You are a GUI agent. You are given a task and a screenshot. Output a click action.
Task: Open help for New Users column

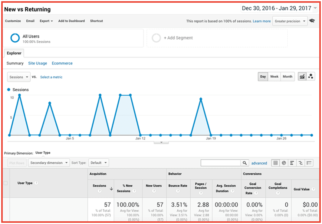point(154,191)
